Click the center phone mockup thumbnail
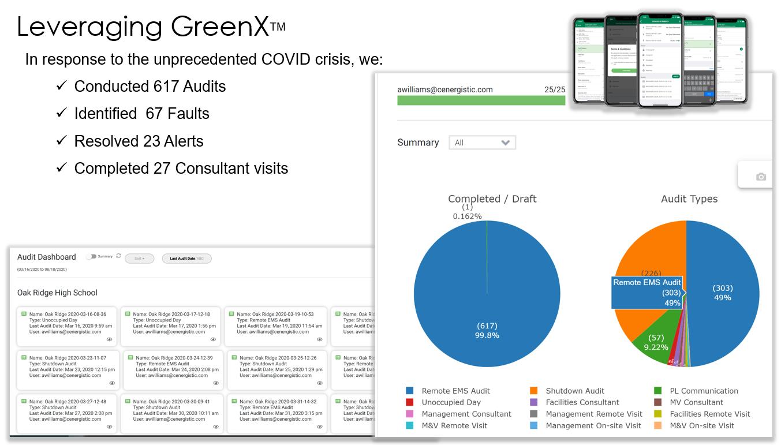The width and height of the screenshot is (781, 445). tap(659, 61)
